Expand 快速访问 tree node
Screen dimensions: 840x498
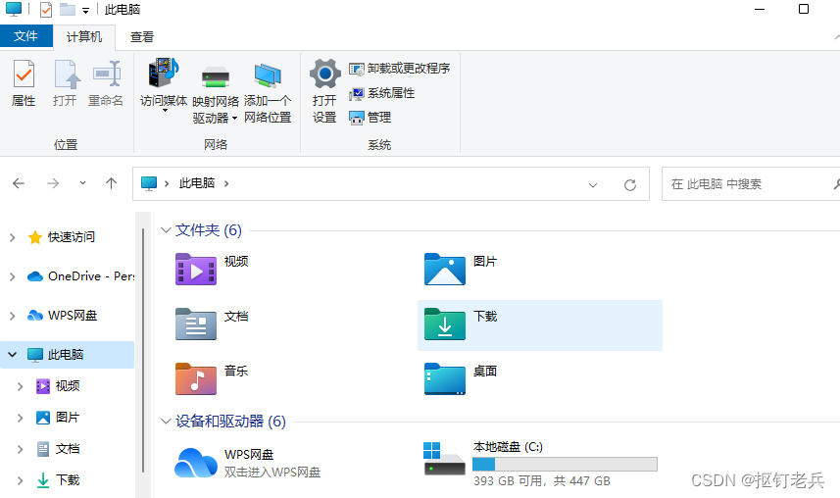13,237
